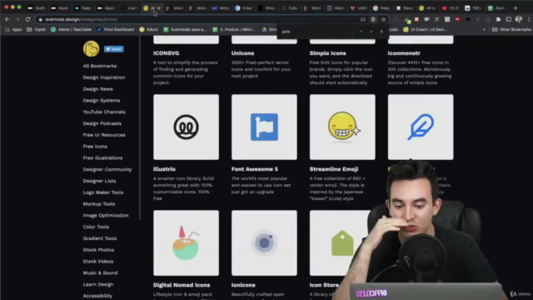The width and height of the screenshot is (533, 300).
Task: Open the Other Bookmarks folder
Action: click(511, 30)
